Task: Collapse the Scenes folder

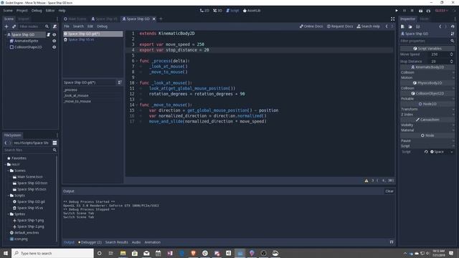Action: [x=8, y=171]
